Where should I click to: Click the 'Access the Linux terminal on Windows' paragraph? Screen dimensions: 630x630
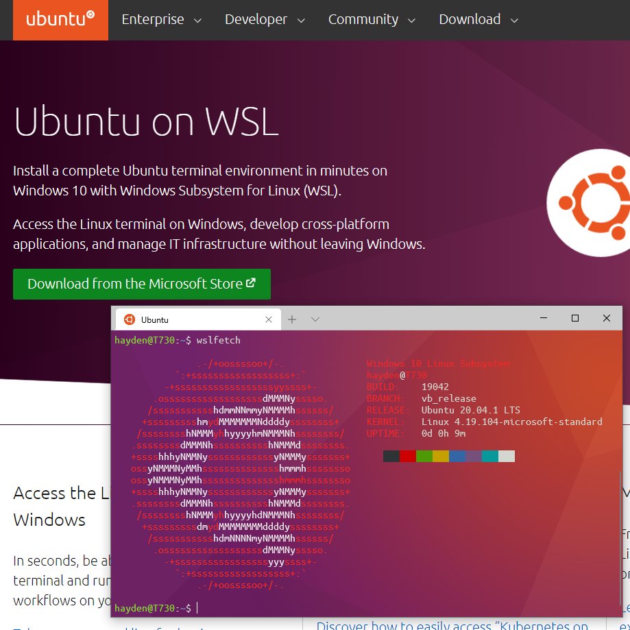[219, 234]
